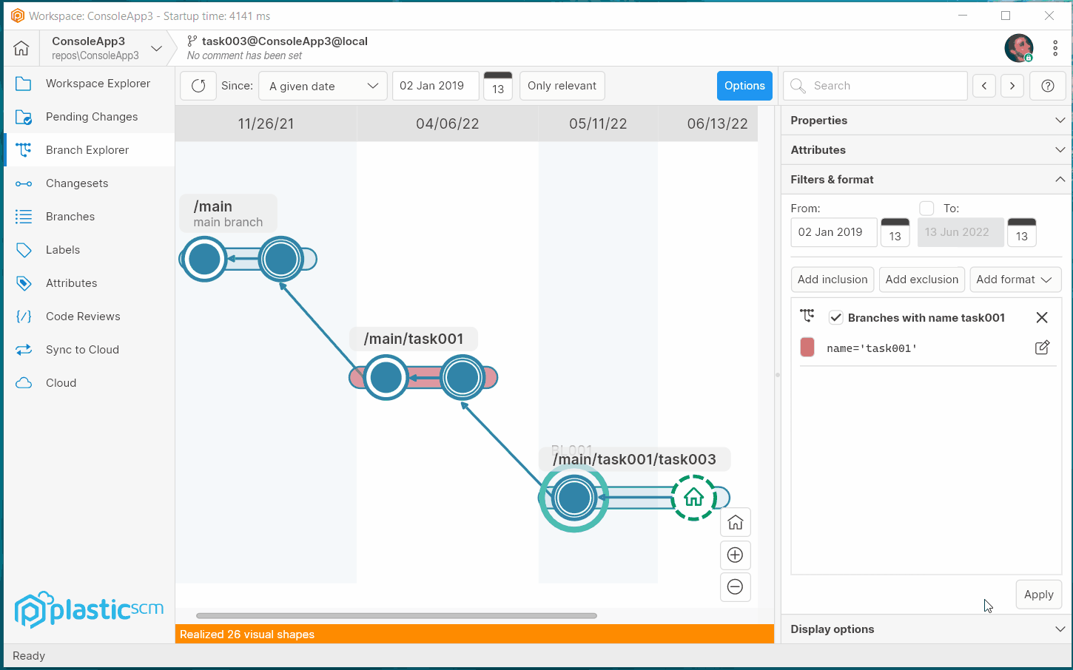Click the zoom in button on diagram
Screen dimensions: 1073x670
click(735, 555)
